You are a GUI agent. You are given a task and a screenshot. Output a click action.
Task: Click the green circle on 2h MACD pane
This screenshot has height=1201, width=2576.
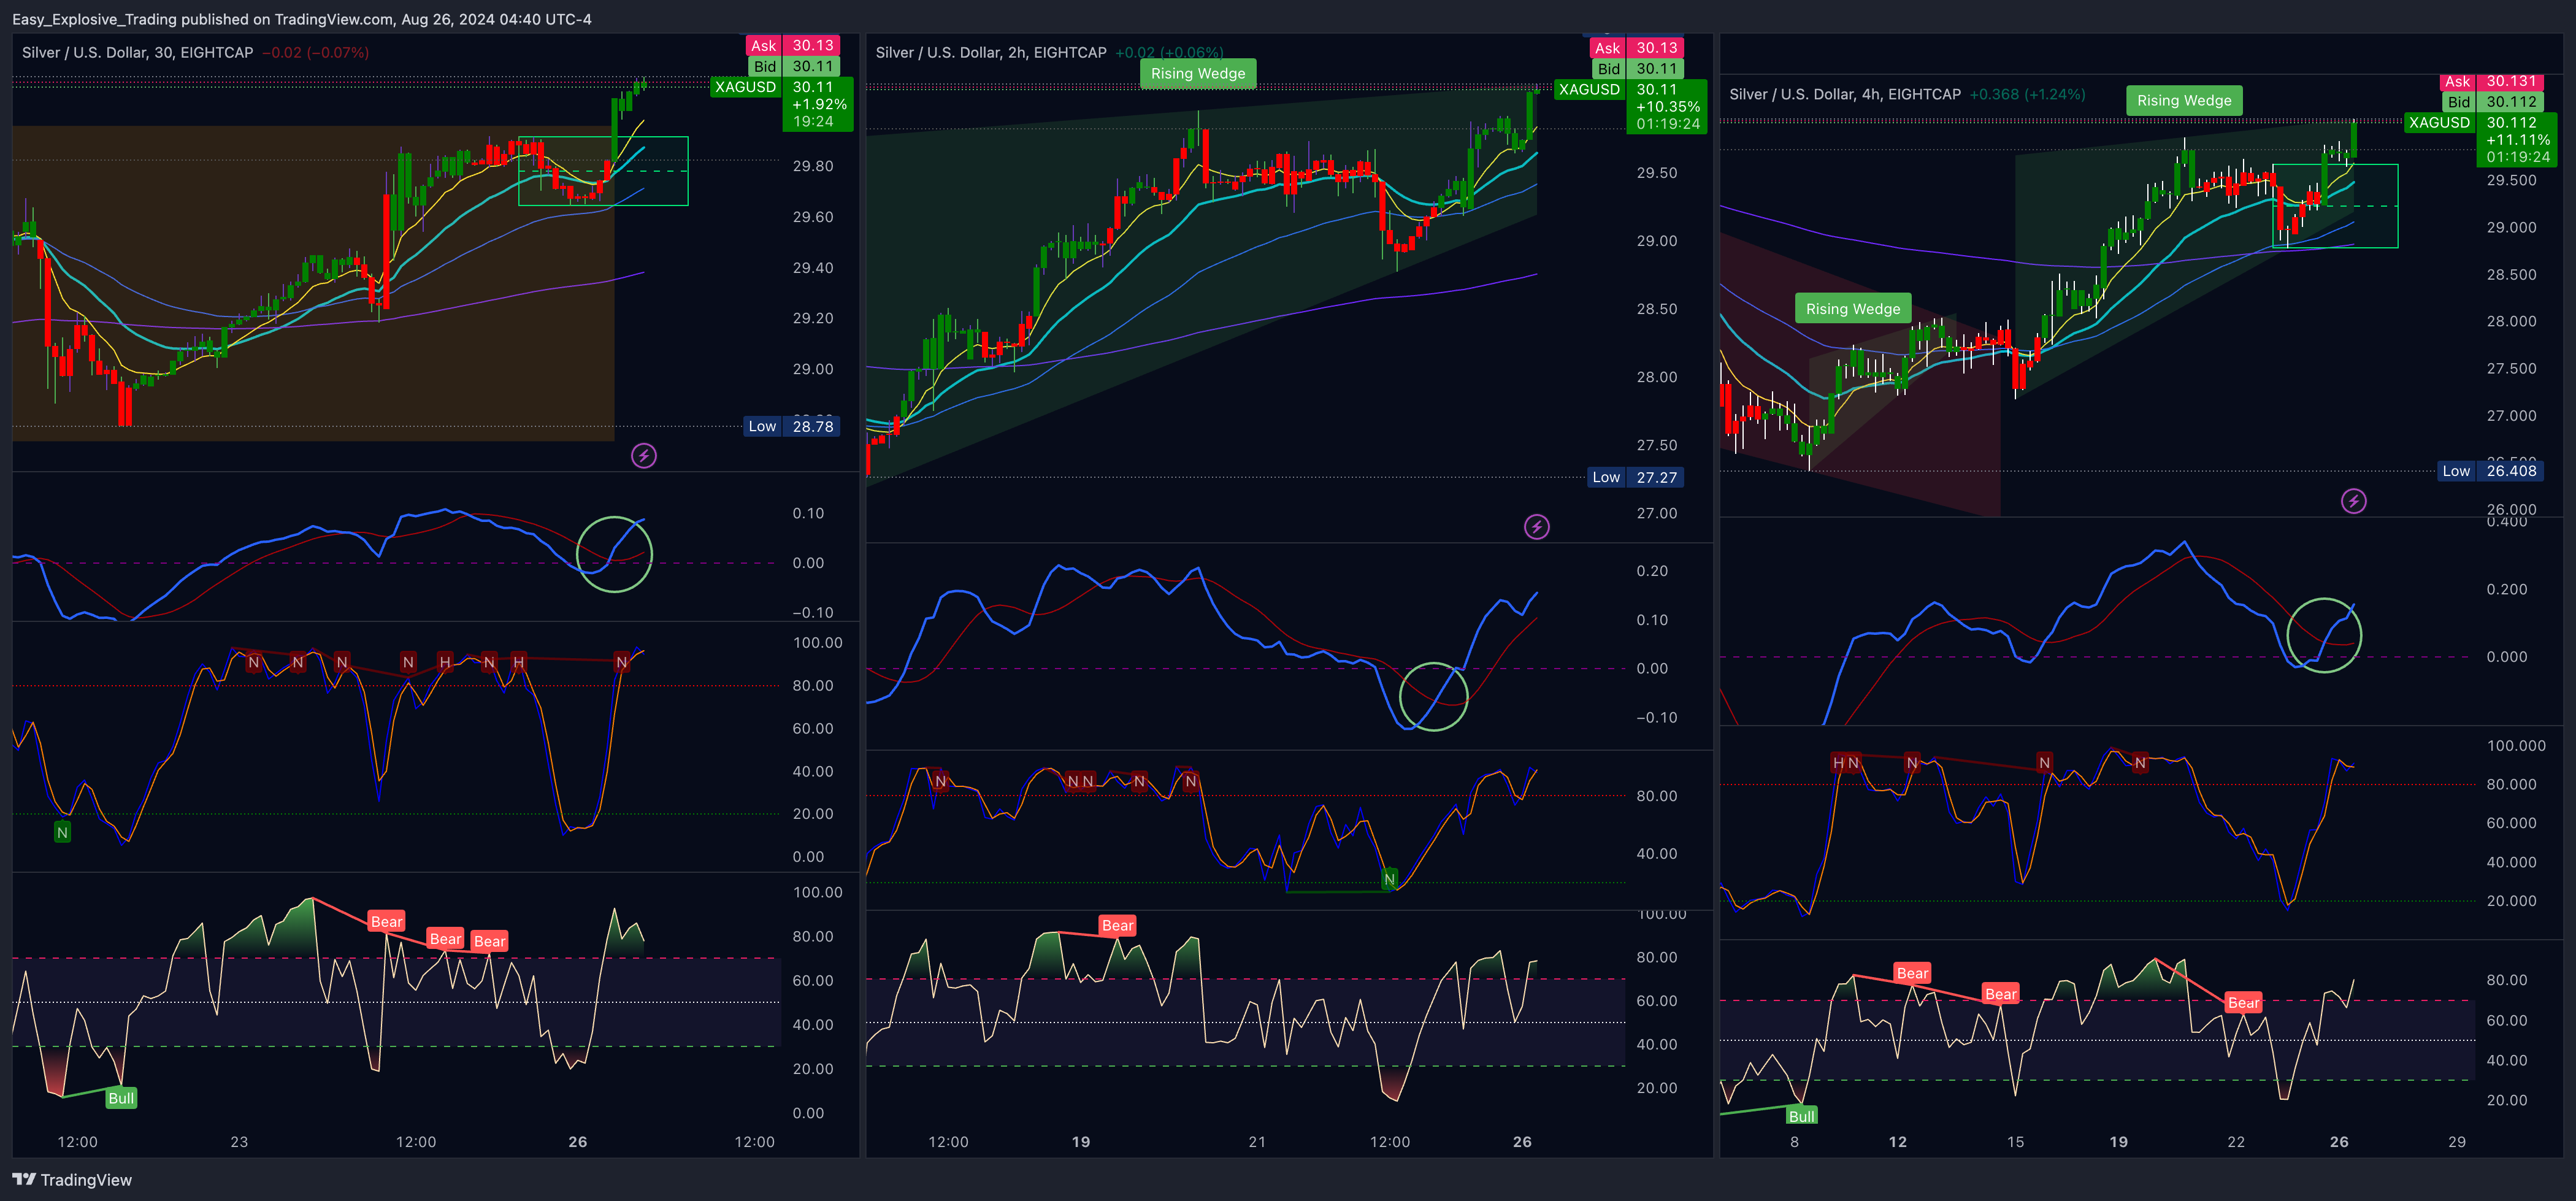tap(1434, 697)
